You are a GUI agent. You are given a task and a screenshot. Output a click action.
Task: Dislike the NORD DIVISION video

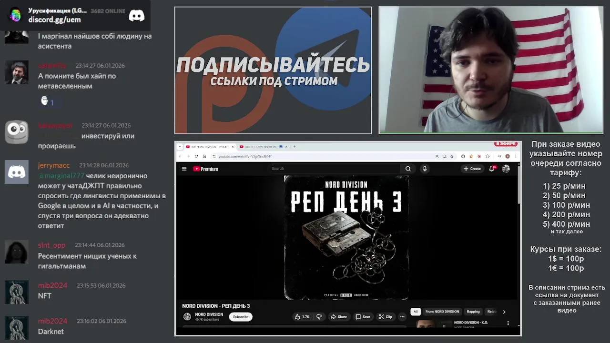pyautogui.click(x=319, y=317)
